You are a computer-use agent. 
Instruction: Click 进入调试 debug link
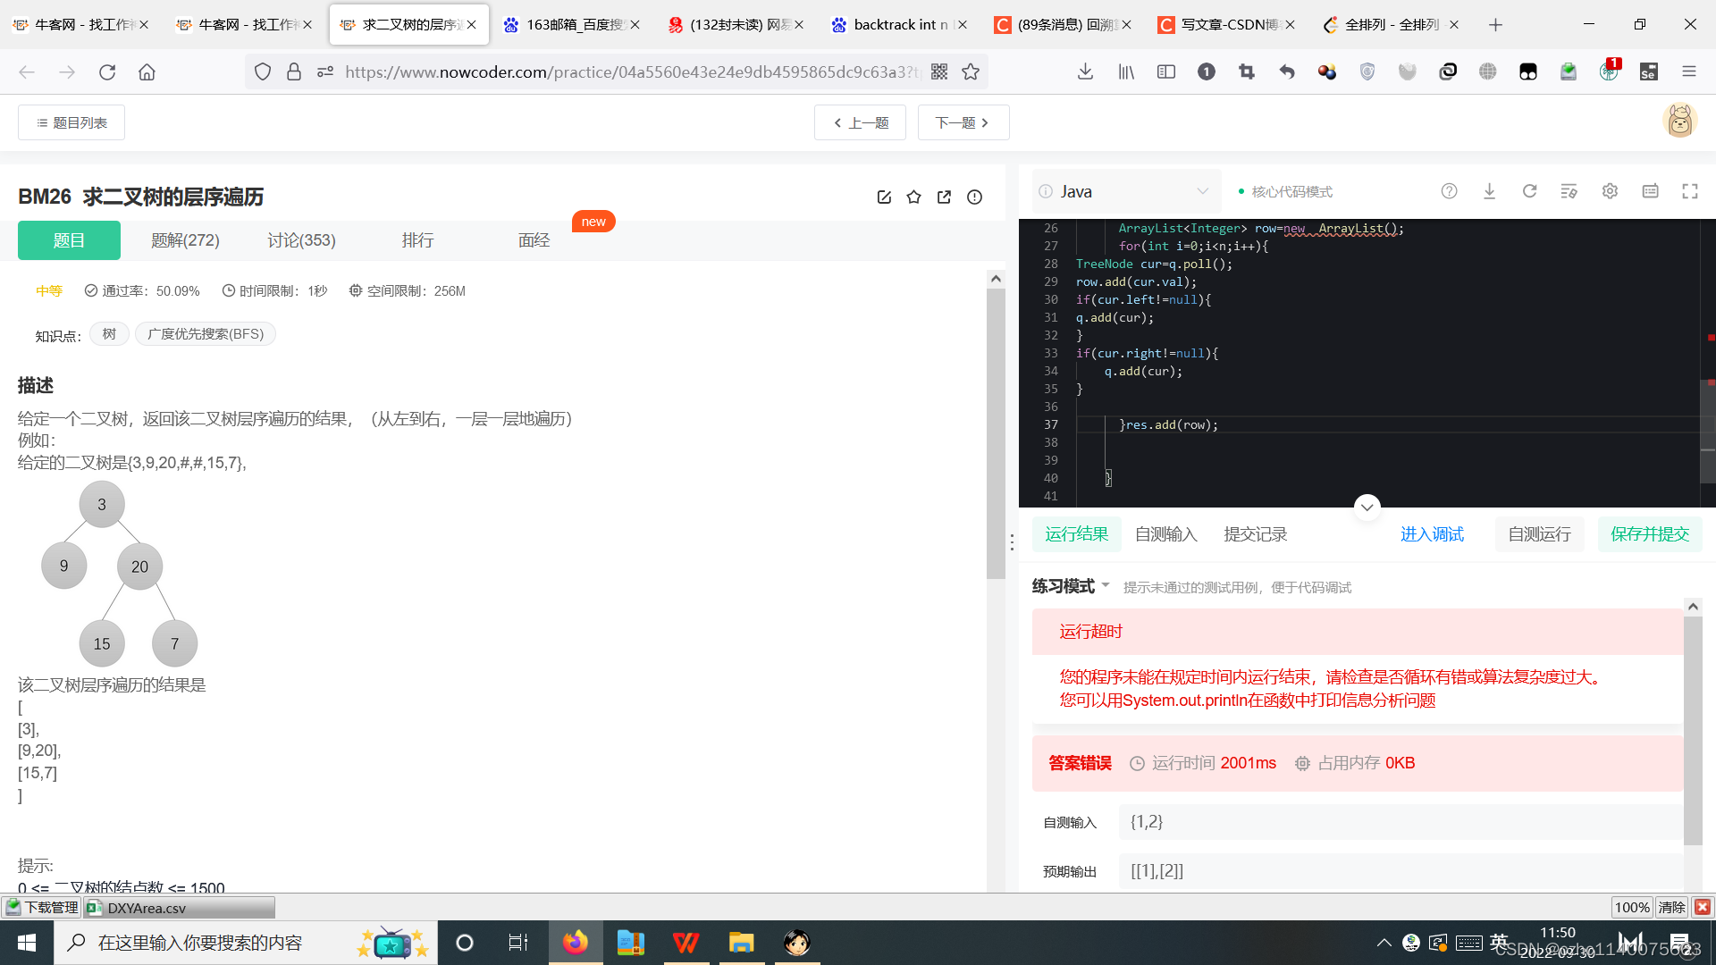click(x=1432, y=534)
